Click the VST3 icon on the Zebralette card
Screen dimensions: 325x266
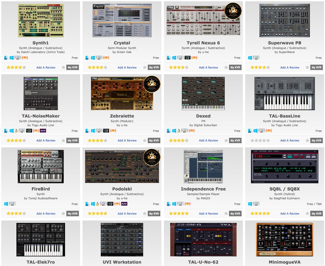(x=106, y=131)
